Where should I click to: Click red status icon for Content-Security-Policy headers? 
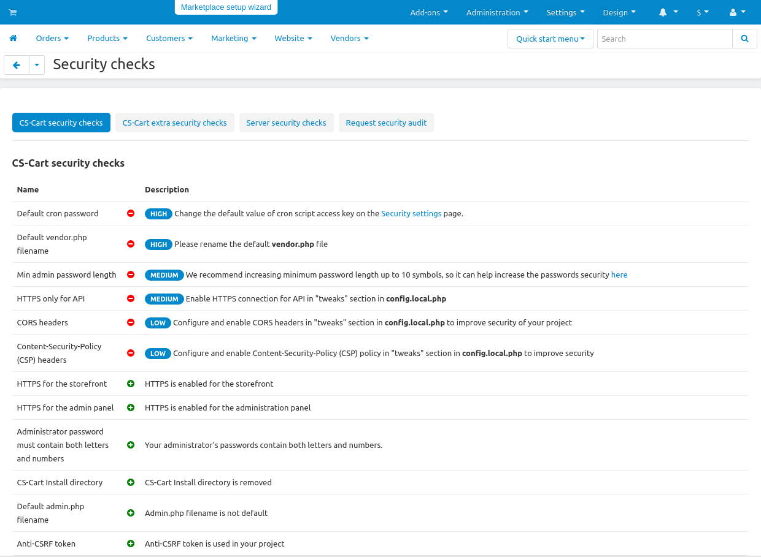coord(131,353)
